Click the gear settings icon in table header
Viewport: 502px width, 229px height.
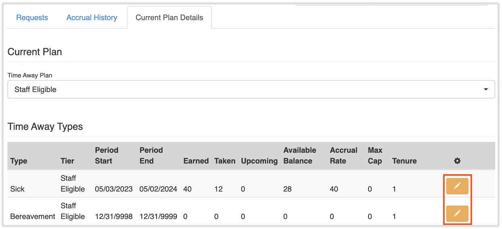pyautogui.click(x=457, y=161)
